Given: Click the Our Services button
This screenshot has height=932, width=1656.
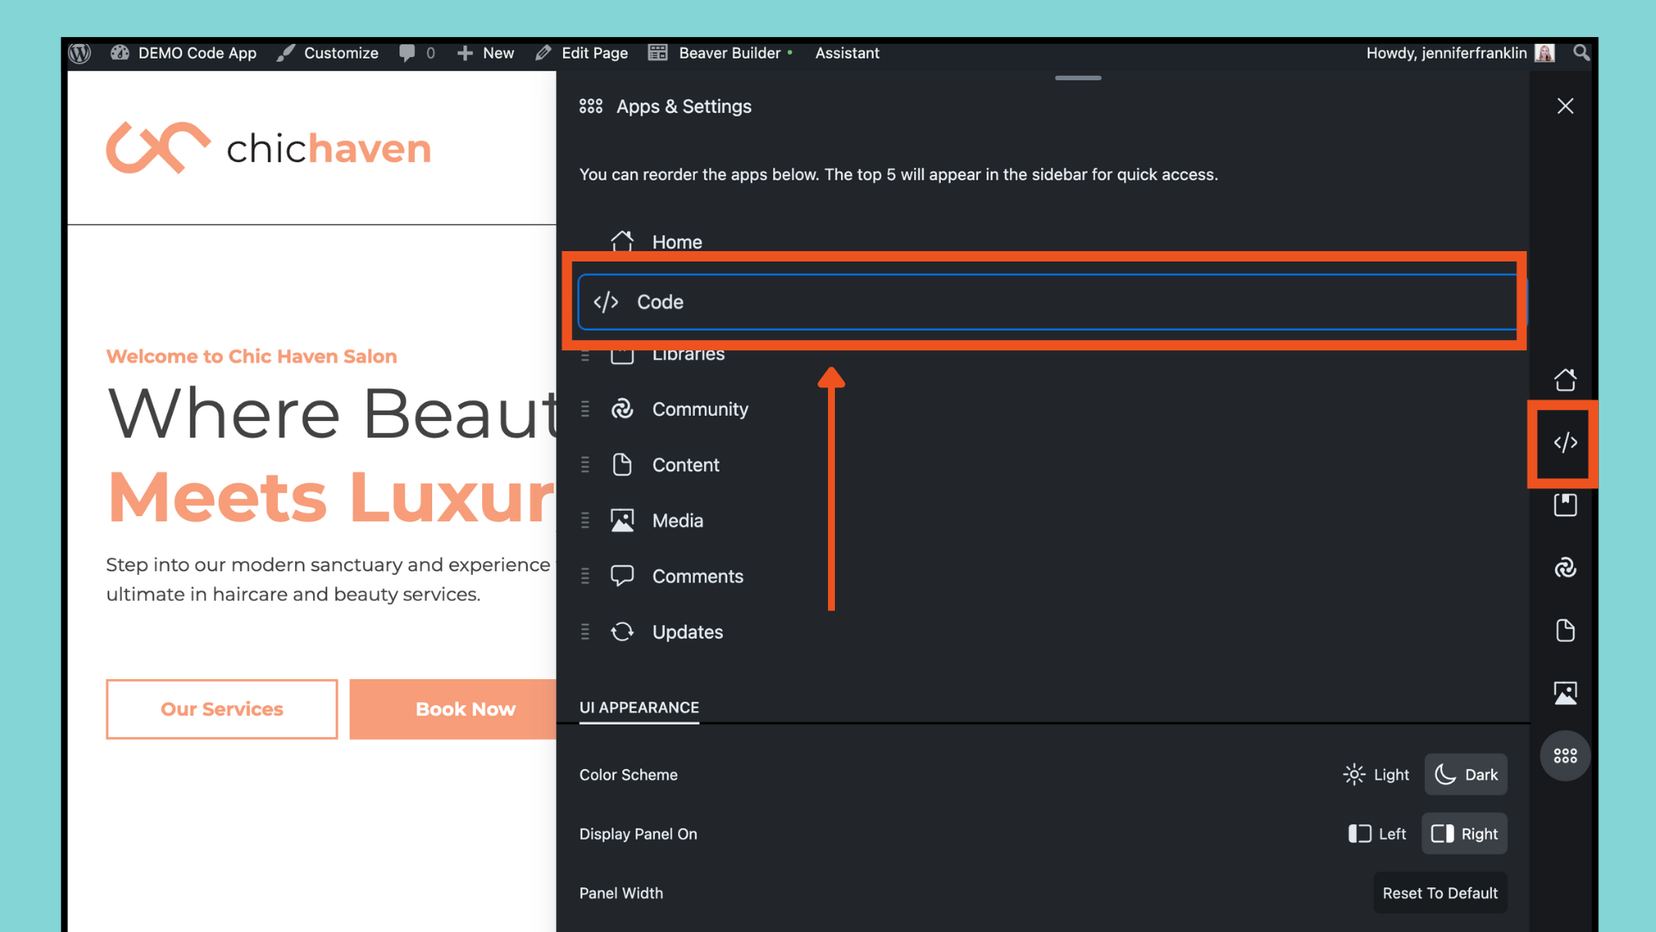Looking at the screenshot, I should click(x=222, y=709).
